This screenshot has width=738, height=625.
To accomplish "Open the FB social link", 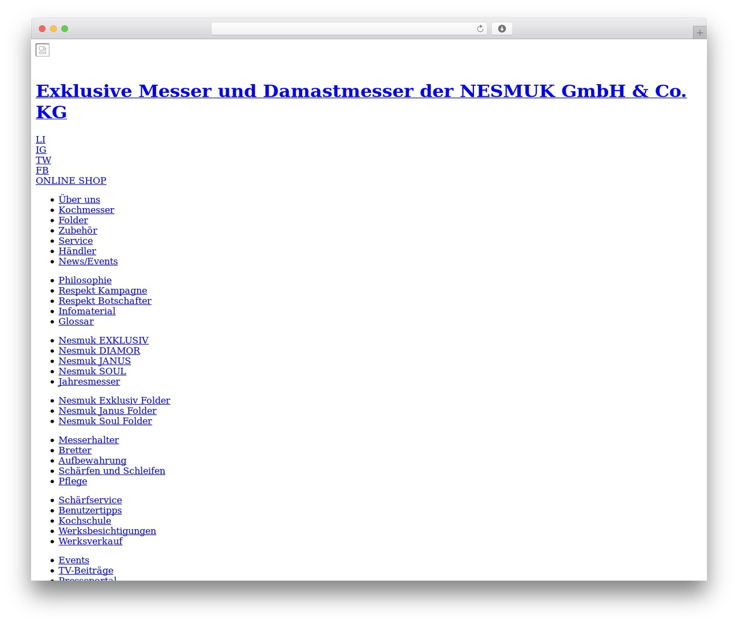I will [42, 171].
